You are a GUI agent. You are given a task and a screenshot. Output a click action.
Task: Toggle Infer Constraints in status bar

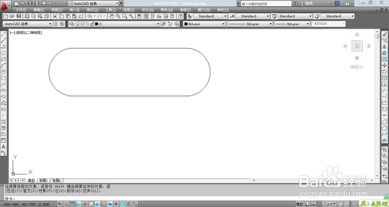(60, 204)
